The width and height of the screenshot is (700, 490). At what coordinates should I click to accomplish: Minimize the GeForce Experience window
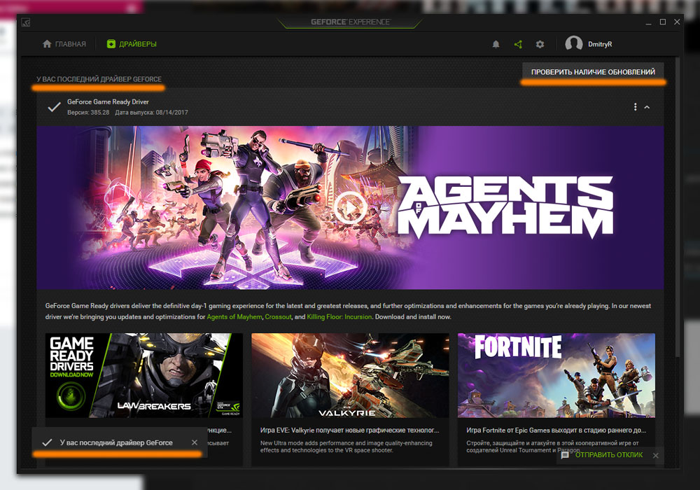648,22
